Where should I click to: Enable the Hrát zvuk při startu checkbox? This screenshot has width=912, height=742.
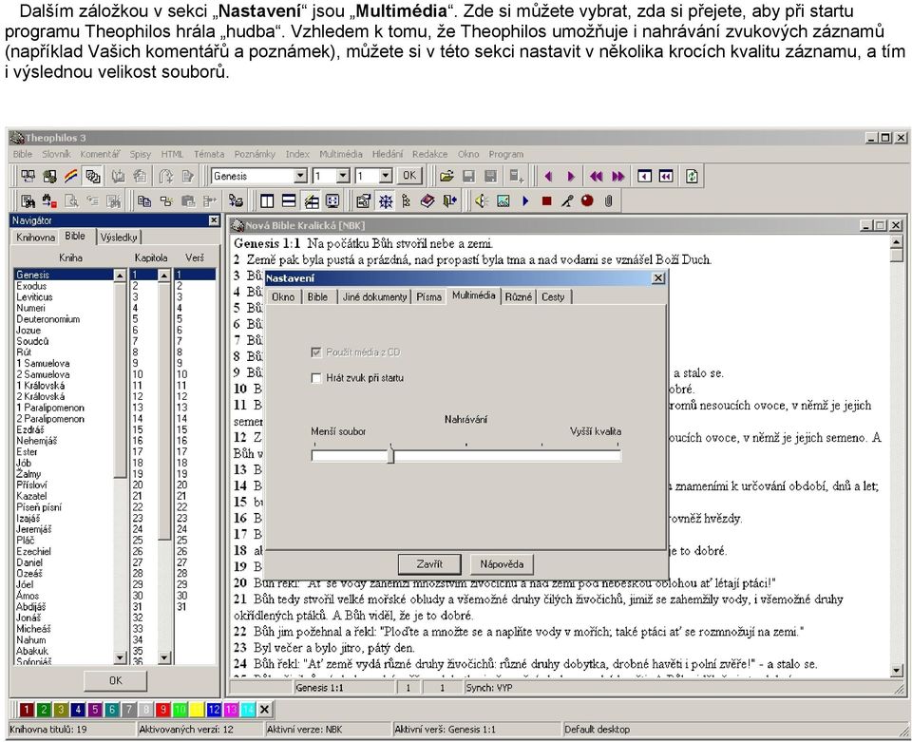(x=316, y=378)
